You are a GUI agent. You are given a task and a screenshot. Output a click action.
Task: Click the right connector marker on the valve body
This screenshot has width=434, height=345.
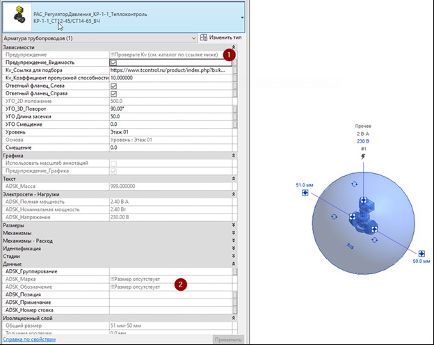click(374, 229)
